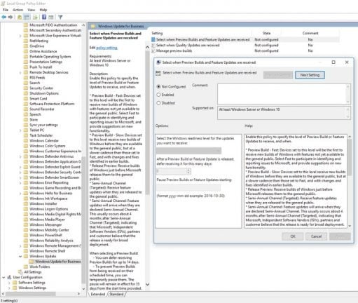Image resolution: width=358 pixels, height=303 pixels.
Task: Click the OneDrive folder icon
Action: click(26, 46)
